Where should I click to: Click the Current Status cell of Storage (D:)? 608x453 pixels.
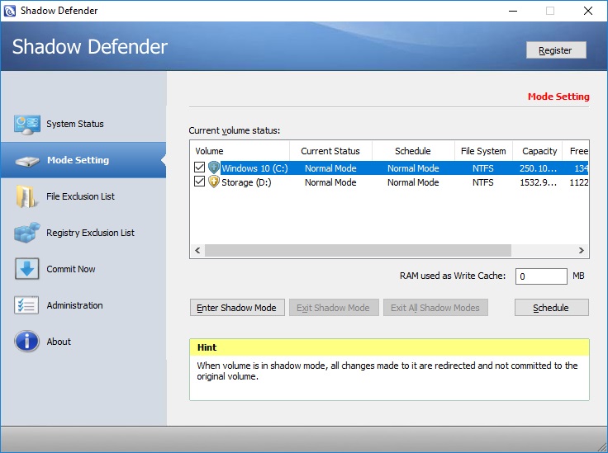coord(330,182)
